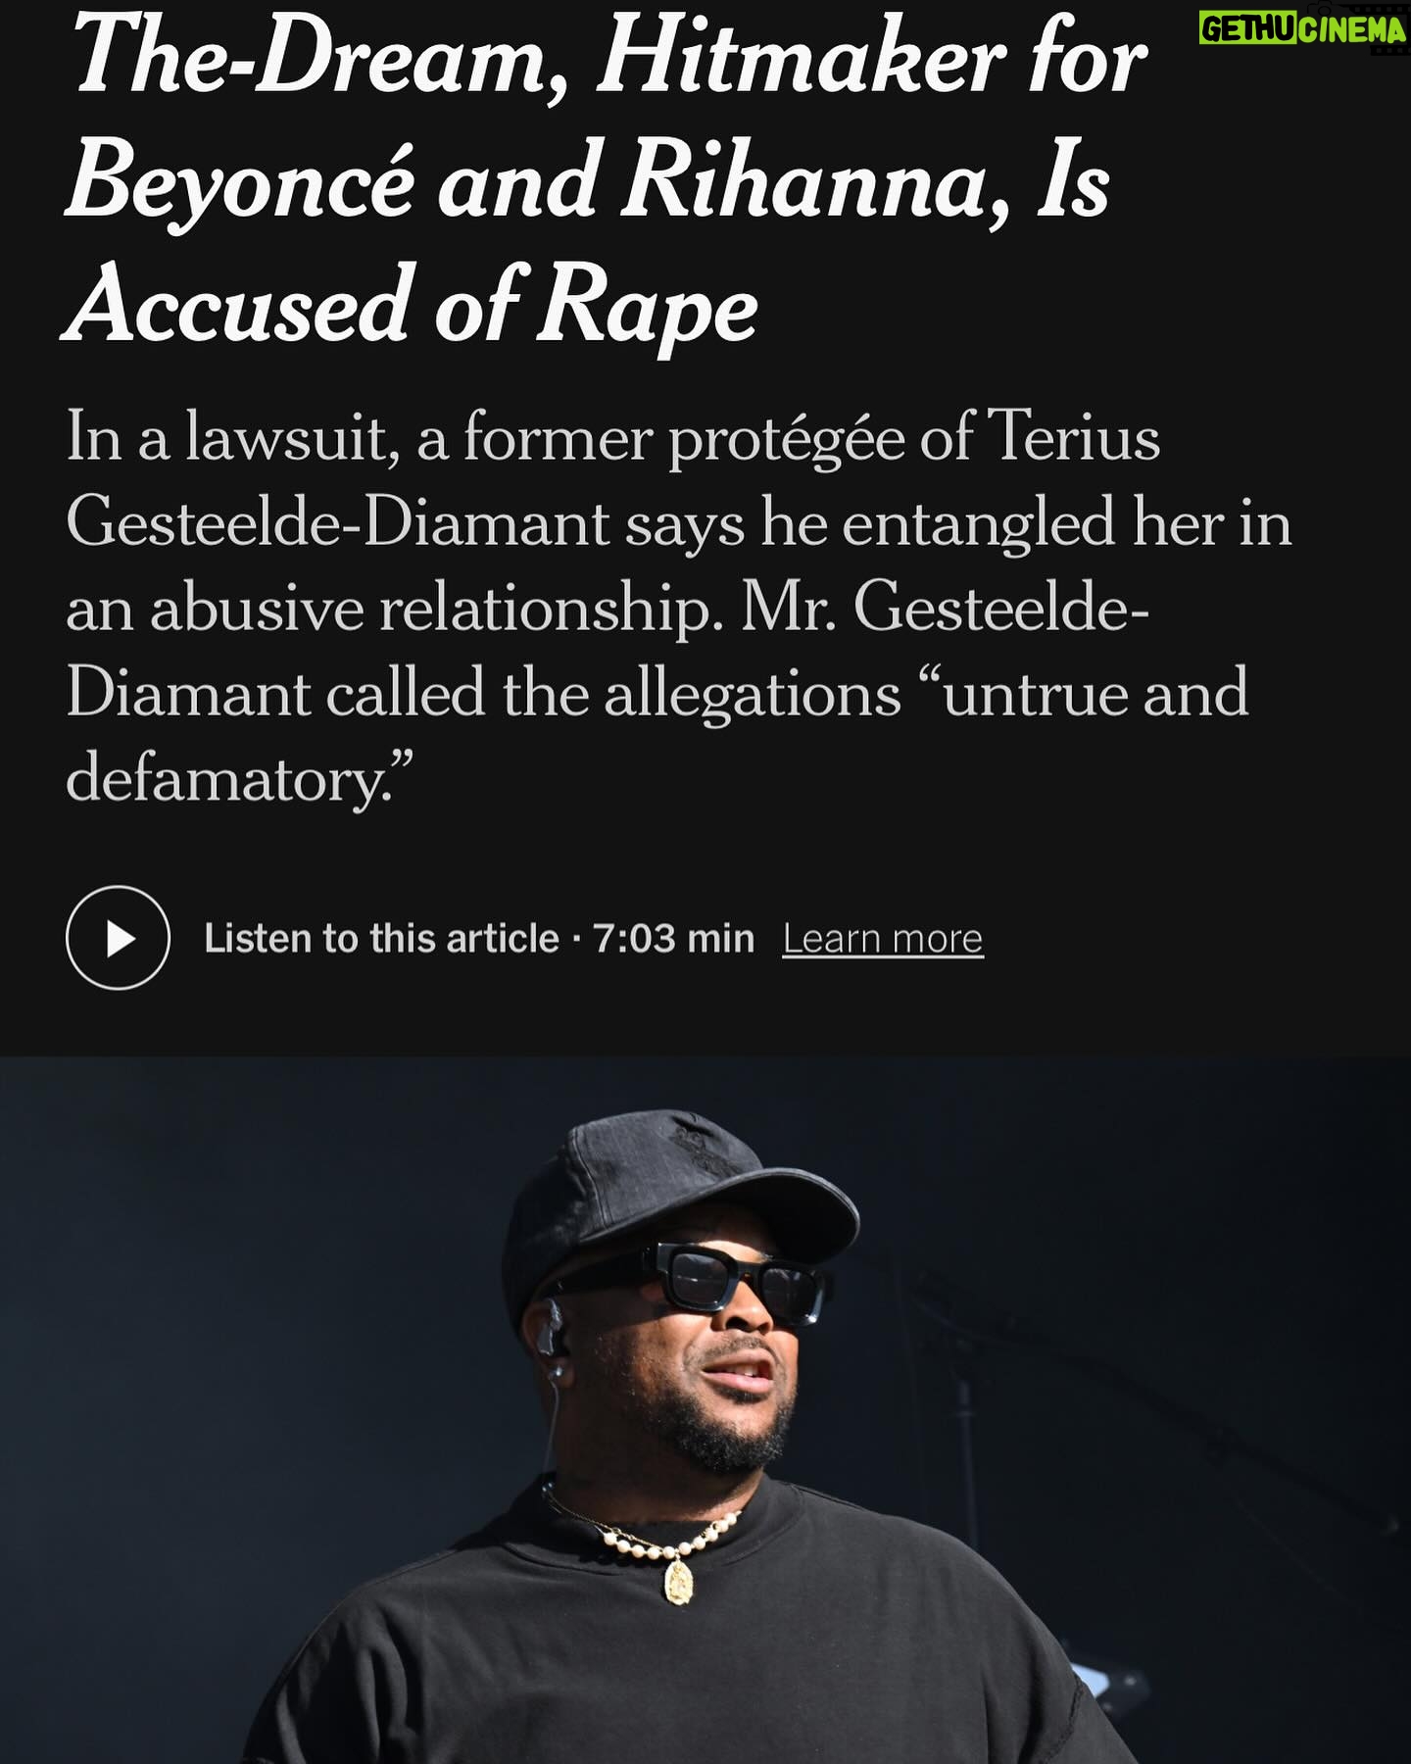Open the performer photo below the article
This screenshot has height=1764, width=1411.
click(x=705, y=1410)
